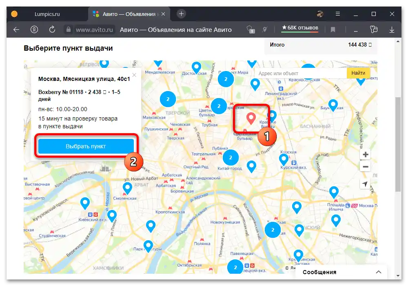Open cluster marker 2 above Китай-город
Viewport: 408px width, 286px height.
(x=231, y=157)
